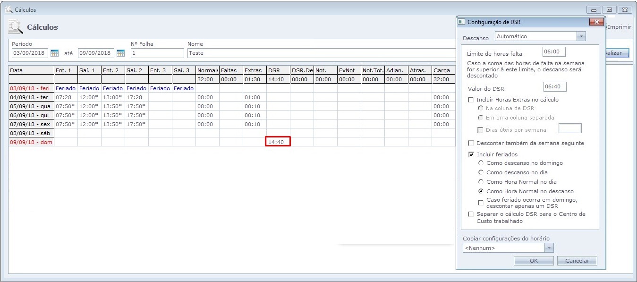
Task: Click the Nº Folha input field
Action: 157,53
